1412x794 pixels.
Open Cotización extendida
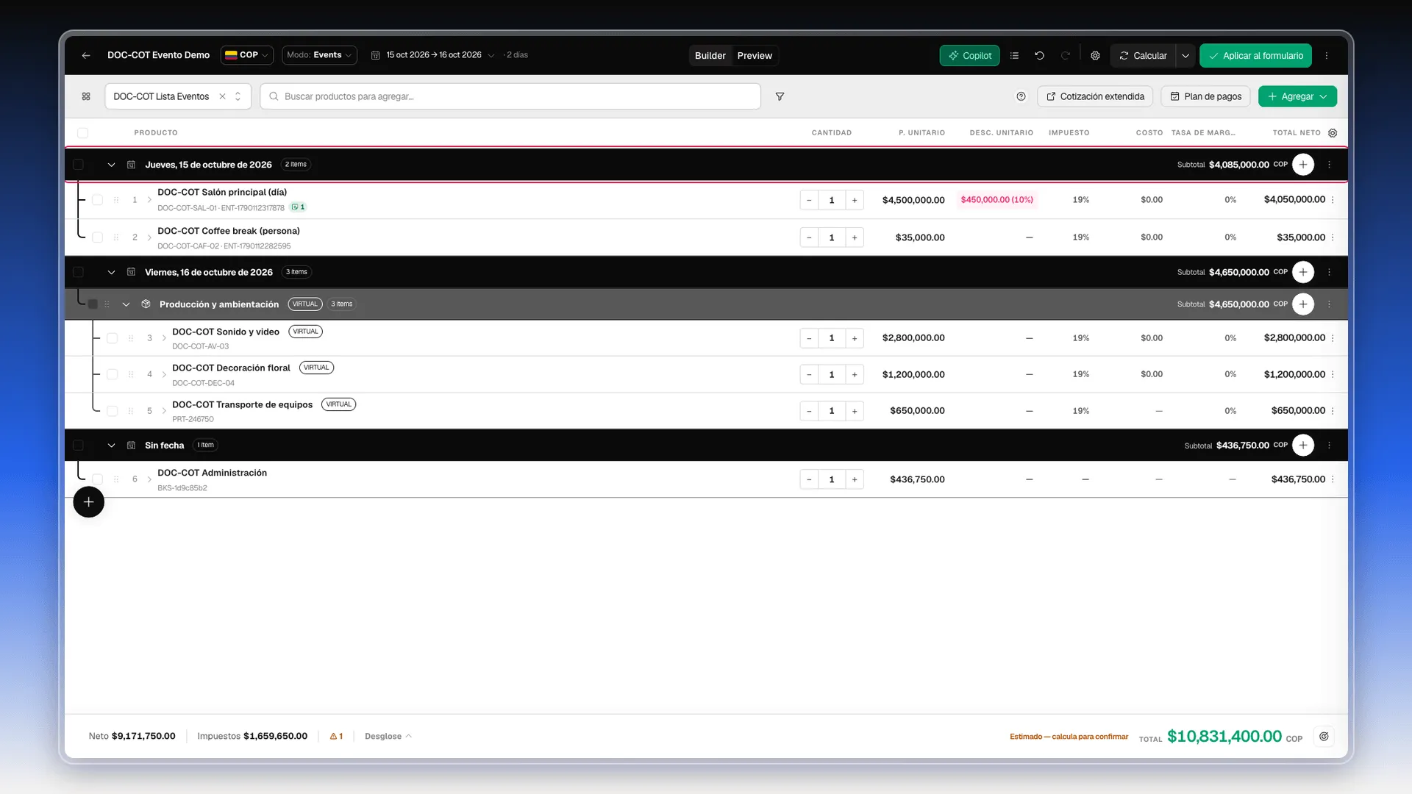pos(1095,96)
